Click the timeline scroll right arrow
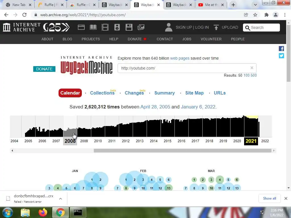The width and height of the screenshot is (291, 218). pos(274,150)
